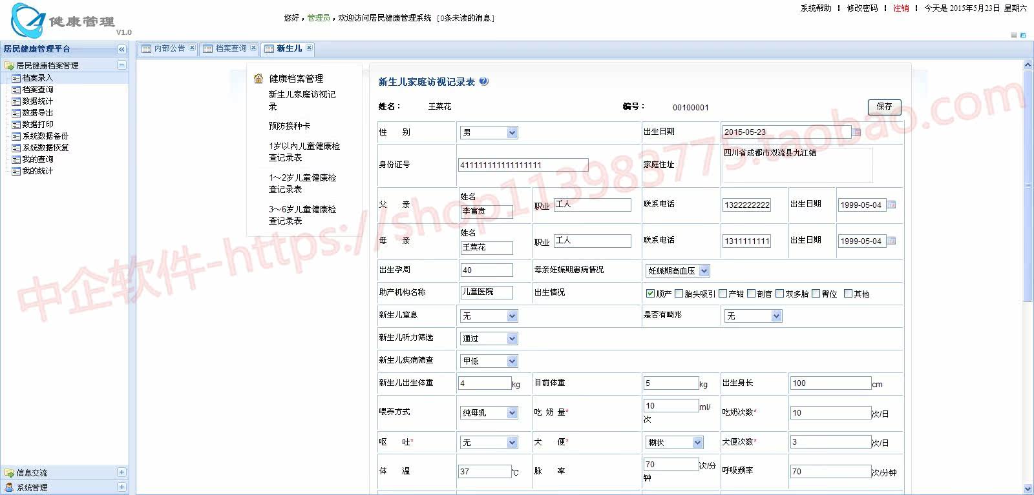Viewport: 1034px width, 495px height.
Task: Collapse the 居民健康档案管理 section
Action: (x=121, y=65)
